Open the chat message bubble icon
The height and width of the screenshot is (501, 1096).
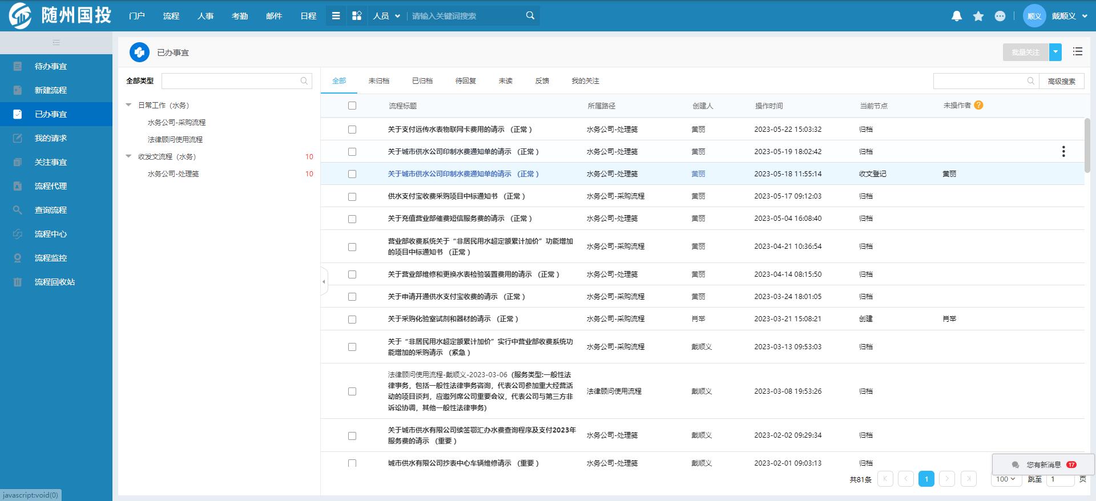tap(1000, 16)
